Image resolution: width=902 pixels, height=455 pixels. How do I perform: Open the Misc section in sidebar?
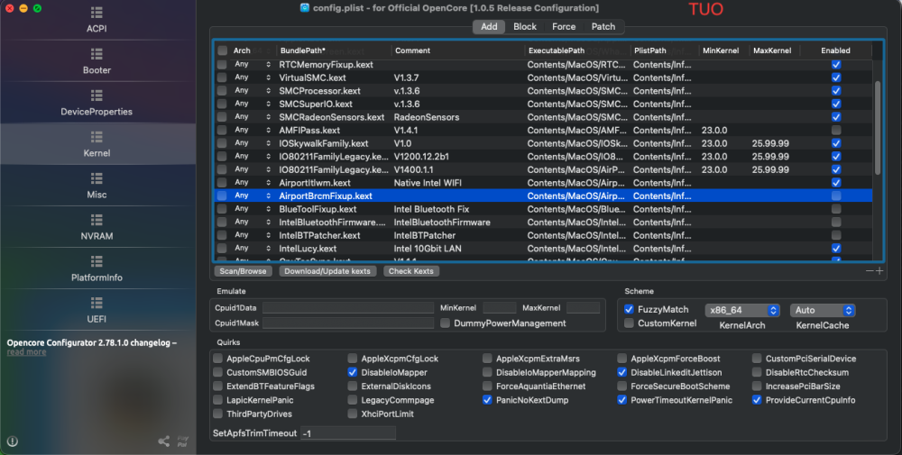pos(97,186)
